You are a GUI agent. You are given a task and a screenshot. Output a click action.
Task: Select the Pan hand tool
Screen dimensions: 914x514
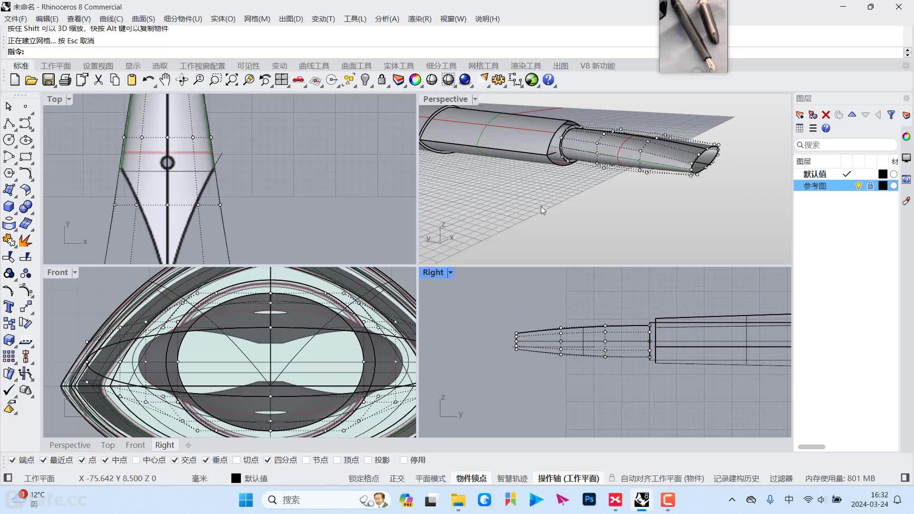pyautogui.click(x=165, y=80)
